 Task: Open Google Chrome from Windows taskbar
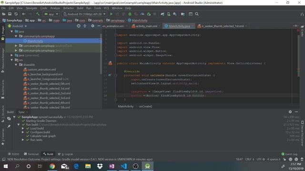coord(52,166)
